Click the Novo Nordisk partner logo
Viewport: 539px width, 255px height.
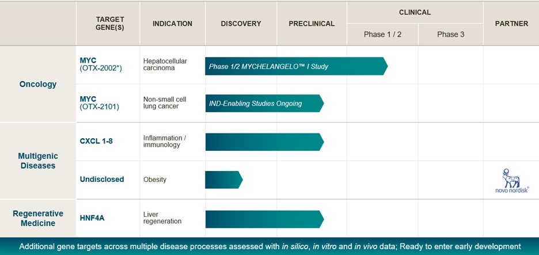coord(511,180)
